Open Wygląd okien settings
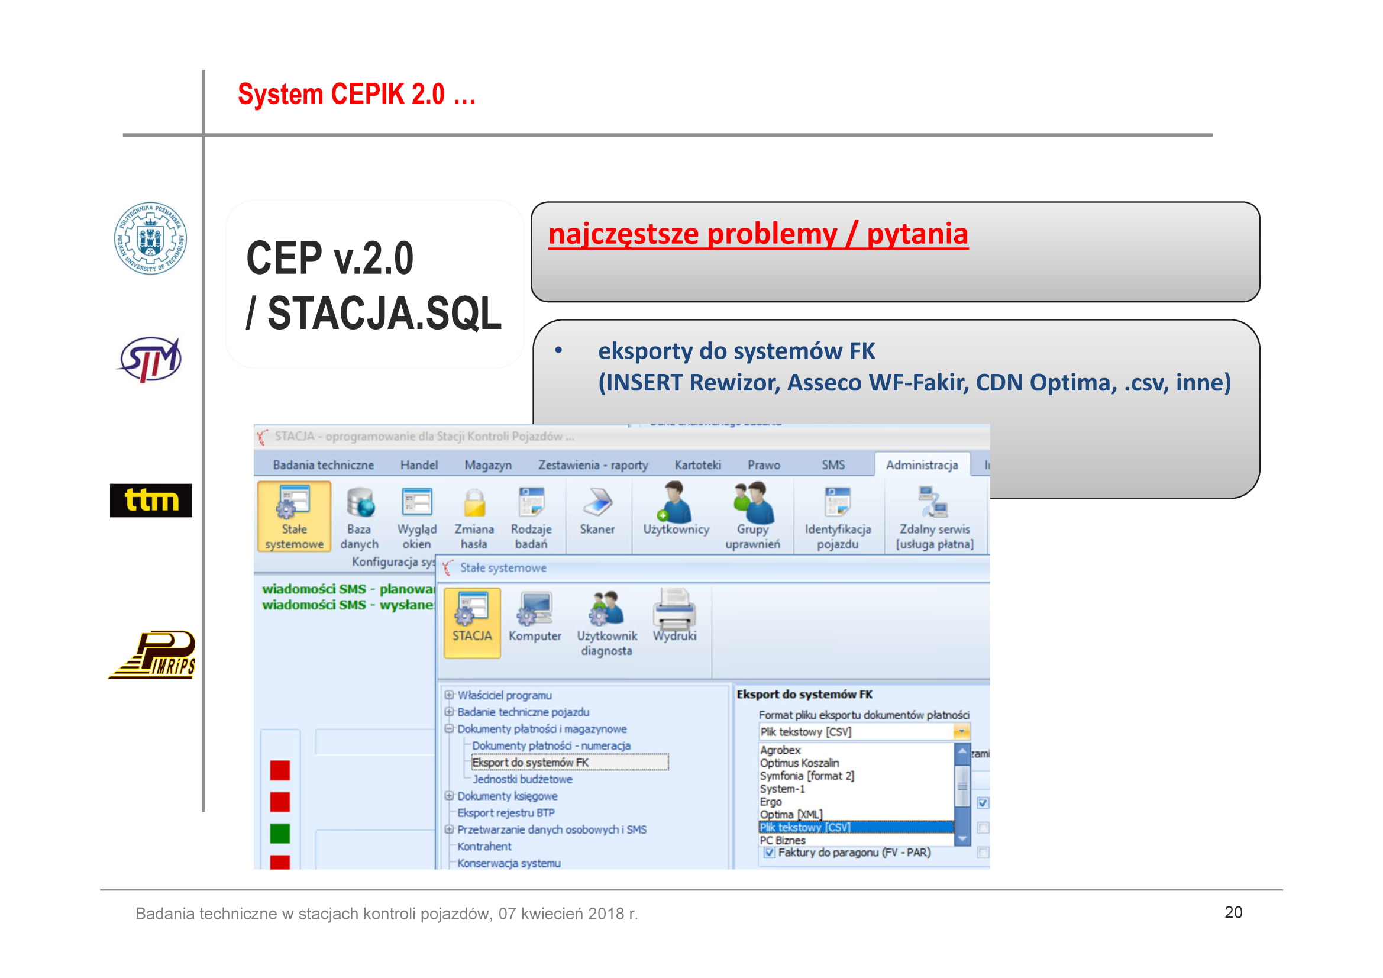The image size is (1383, 978). point(417,518)
